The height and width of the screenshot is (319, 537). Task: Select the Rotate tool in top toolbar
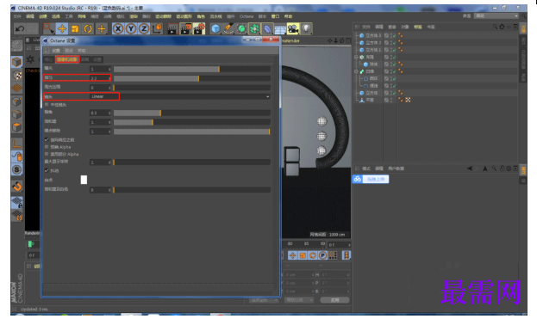tap(88, 28)
